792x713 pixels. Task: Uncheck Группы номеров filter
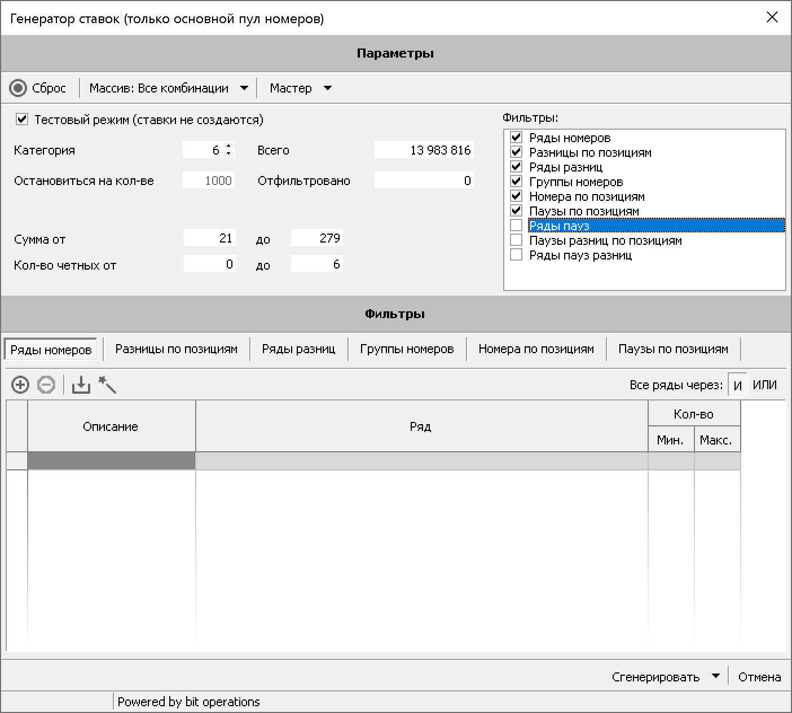point(516,181)
